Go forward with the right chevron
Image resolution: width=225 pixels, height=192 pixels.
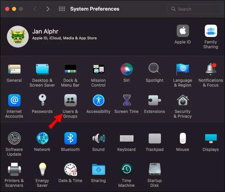(x=48, y=9)
